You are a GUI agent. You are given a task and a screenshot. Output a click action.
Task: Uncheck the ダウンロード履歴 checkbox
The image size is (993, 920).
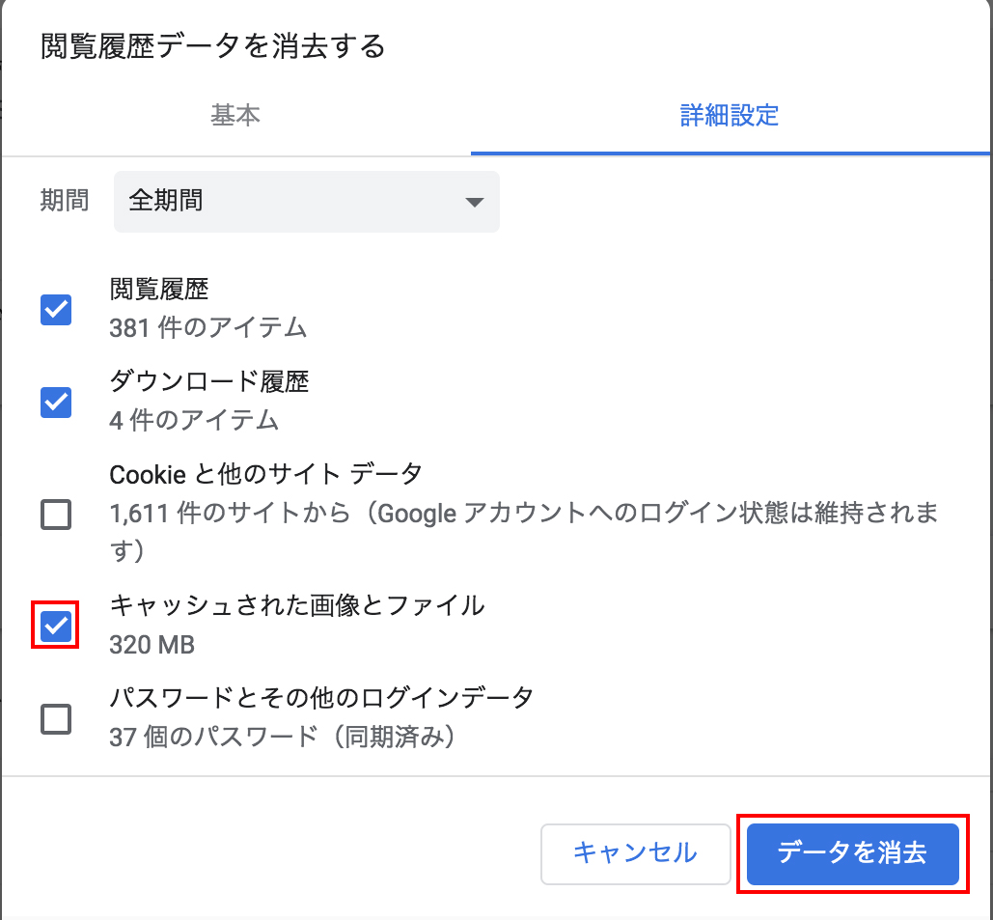56,402
